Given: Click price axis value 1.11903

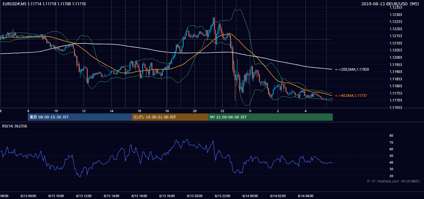Looking at the screenshot, I should point(396,72).
